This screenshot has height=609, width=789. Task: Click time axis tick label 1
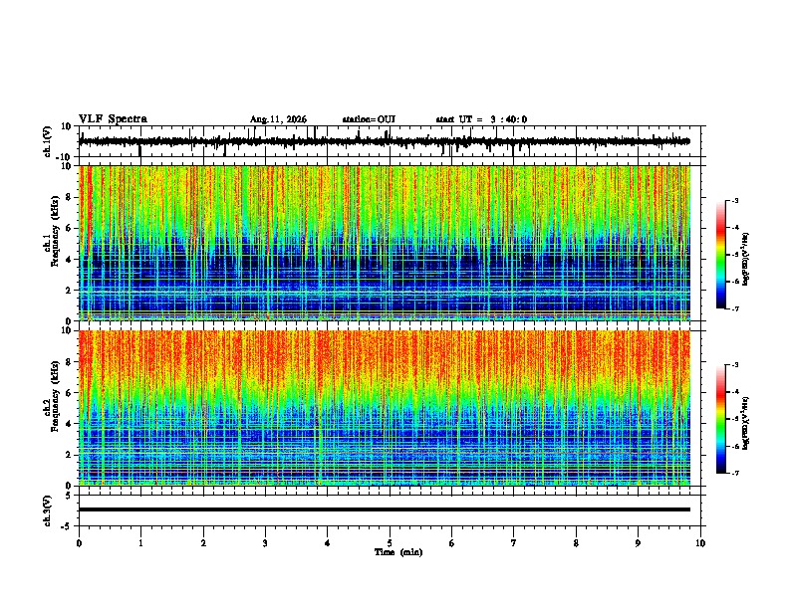point(140,543)
